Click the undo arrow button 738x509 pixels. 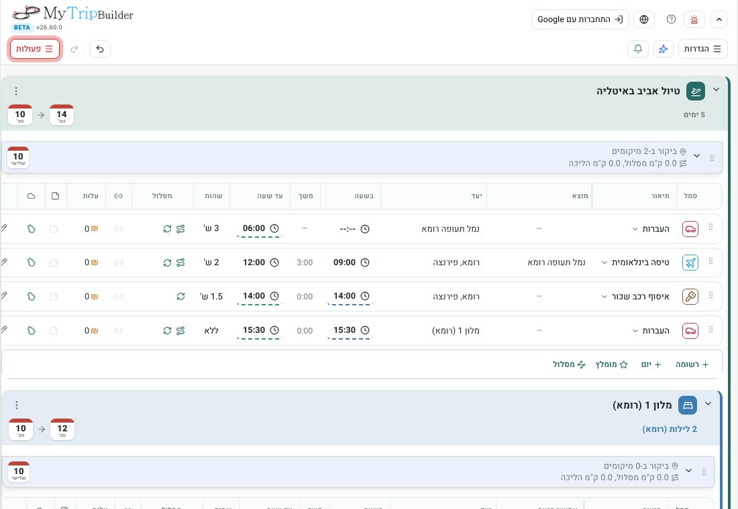pyautogui.click(x=100, y=49)
